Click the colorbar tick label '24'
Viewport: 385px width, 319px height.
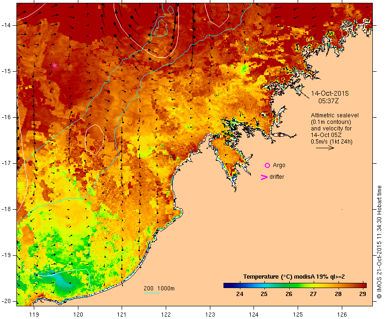click(x=239, y=294)
